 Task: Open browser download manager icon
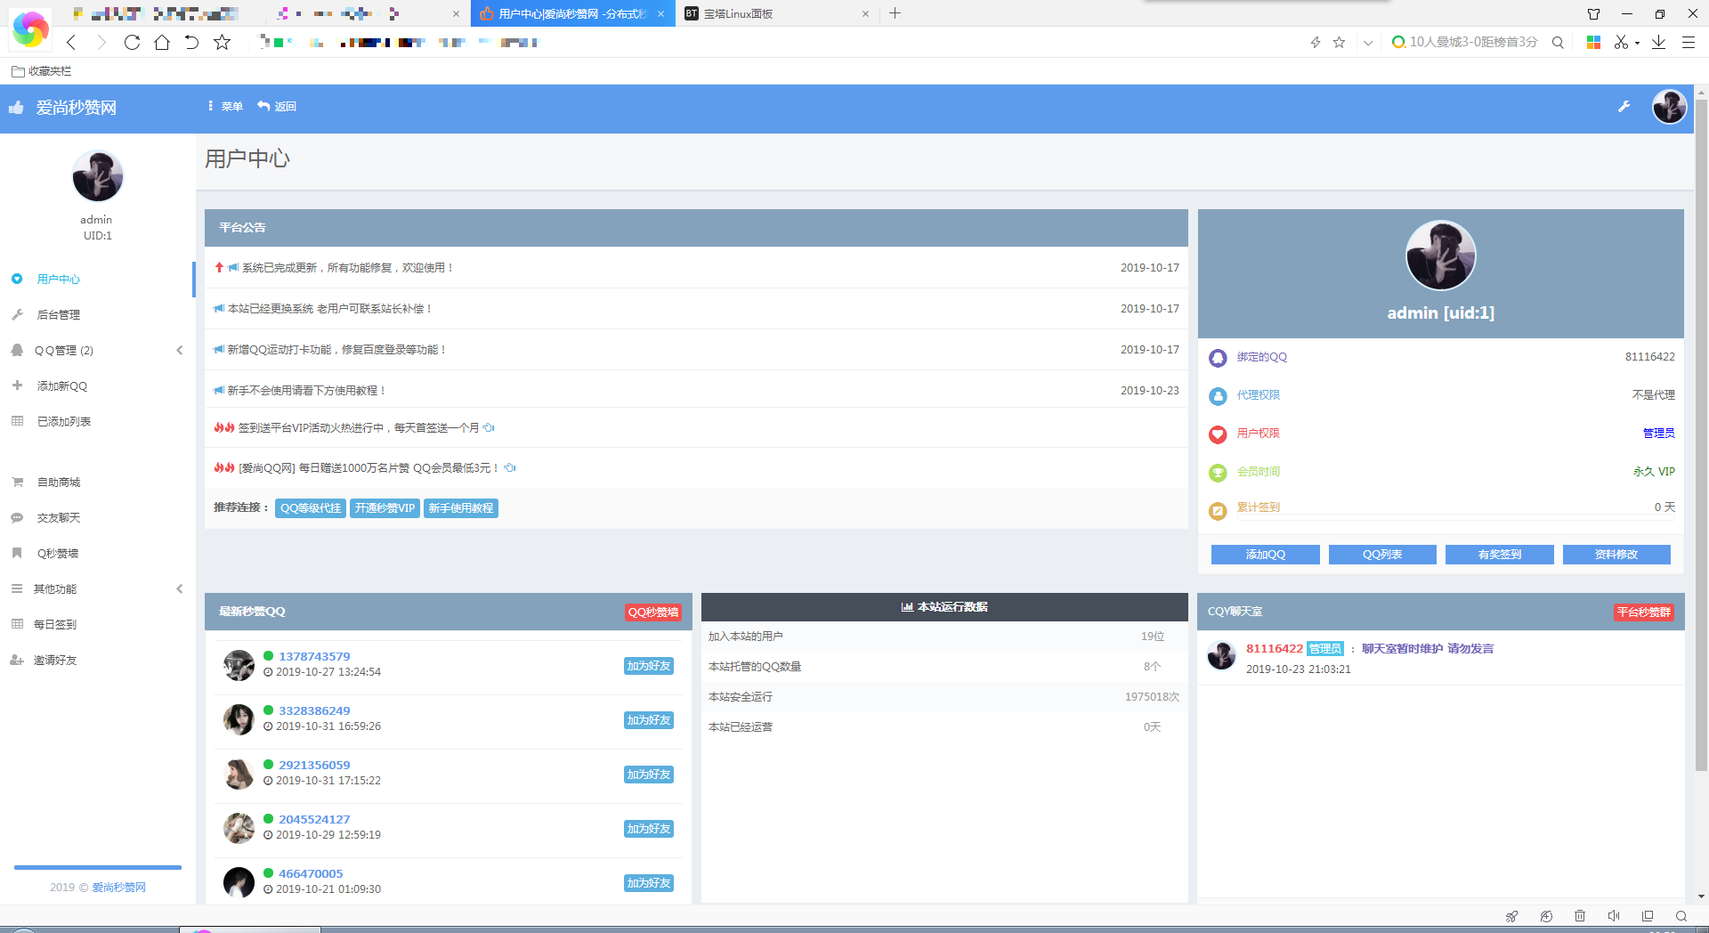click(1658, 42)
